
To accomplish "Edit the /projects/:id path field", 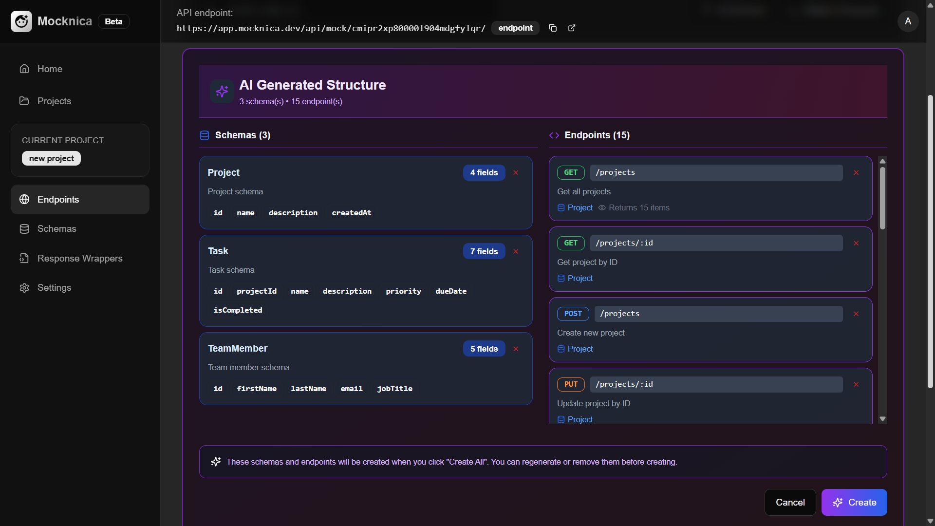I will coord(716,243).
